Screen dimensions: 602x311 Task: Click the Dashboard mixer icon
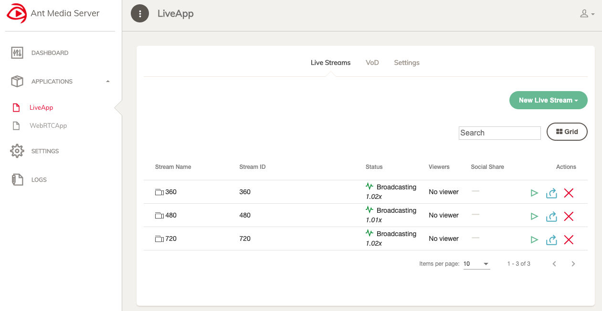[17, 53]
